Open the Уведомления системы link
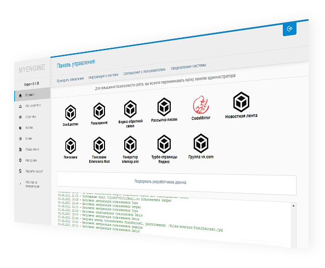This screenshot has width=325, height=268. coord(188,66)
